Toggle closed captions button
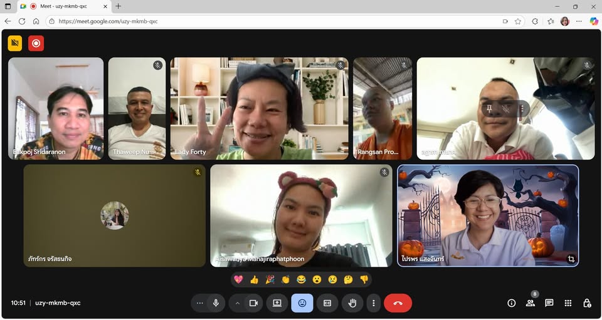This screenshot has height=320, width=602. (x=327, y=303)
